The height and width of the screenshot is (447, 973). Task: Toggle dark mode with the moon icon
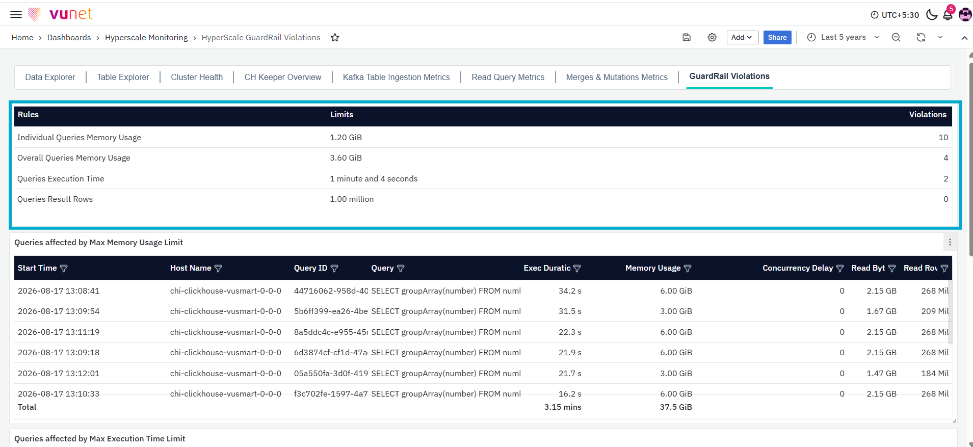(932, 14)
